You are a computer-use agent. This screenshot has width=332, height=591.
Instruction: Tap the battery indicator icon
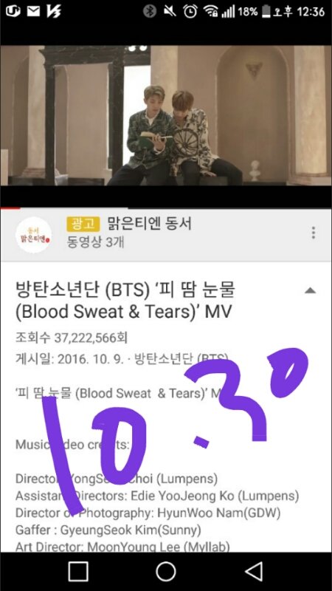click(266, 11)
